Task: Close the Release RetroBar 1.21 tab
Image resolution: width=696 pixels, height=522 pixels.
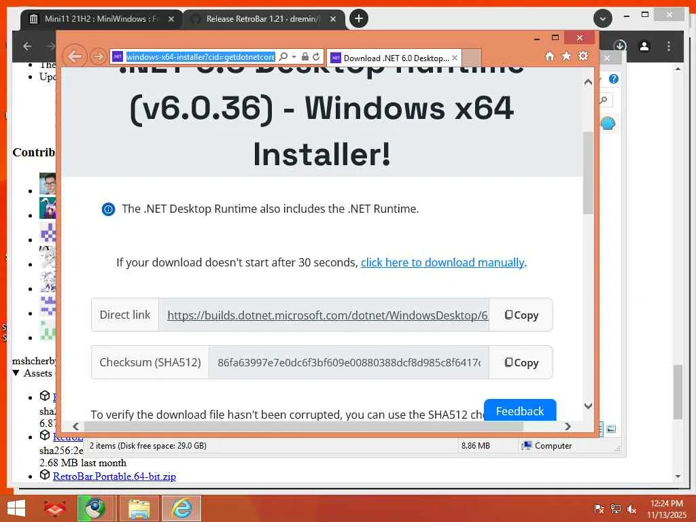Action: (x=333, y=19)
